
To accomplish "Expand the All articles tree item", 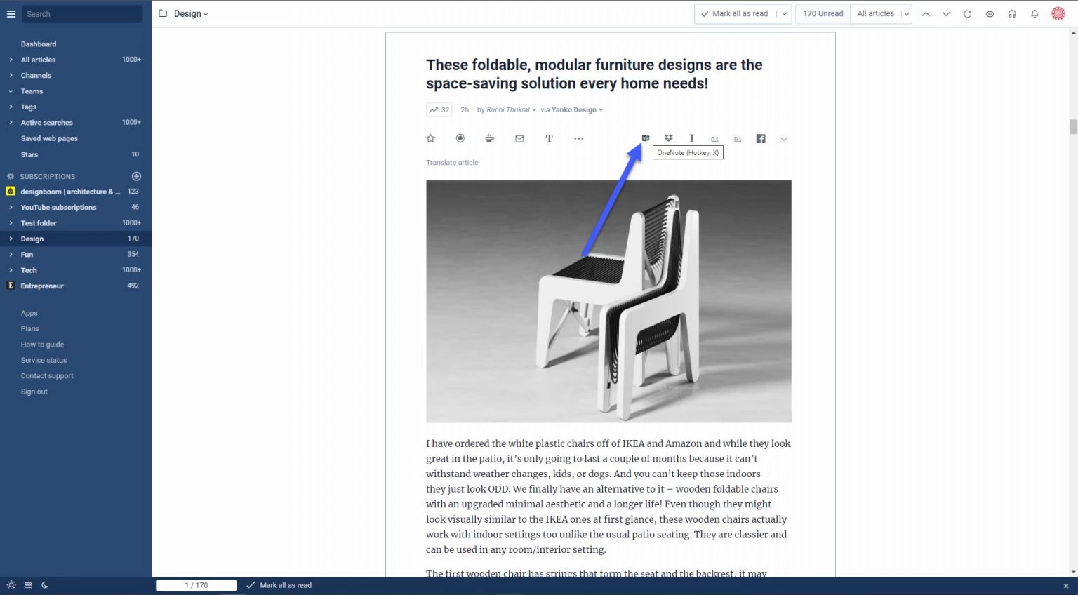I will click(11, 60).
